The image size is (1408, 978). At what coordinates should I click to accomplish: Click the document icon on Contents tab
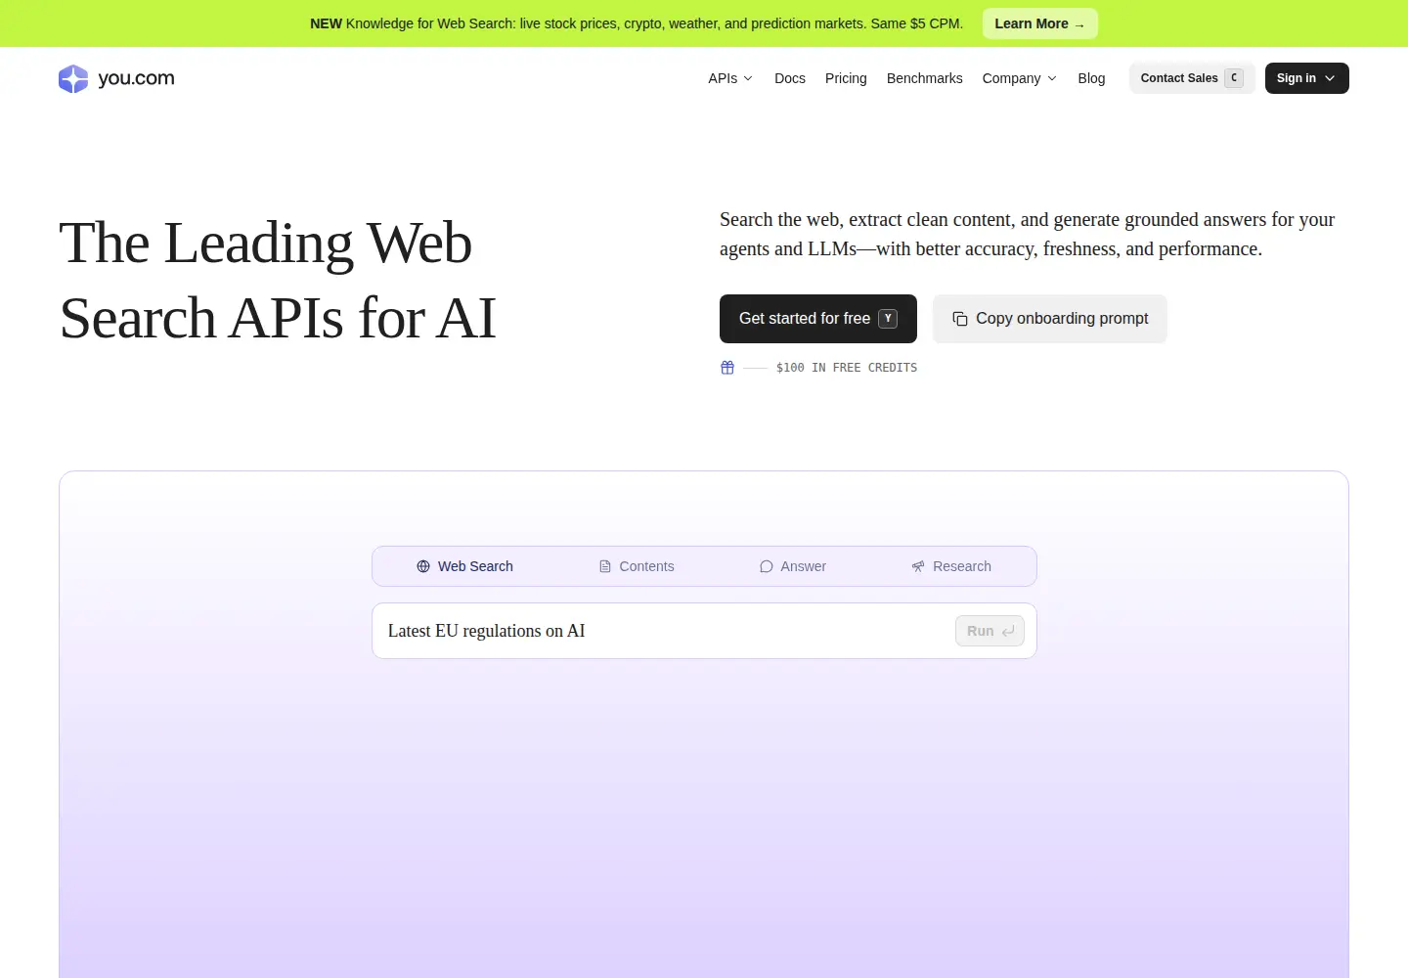605,566
